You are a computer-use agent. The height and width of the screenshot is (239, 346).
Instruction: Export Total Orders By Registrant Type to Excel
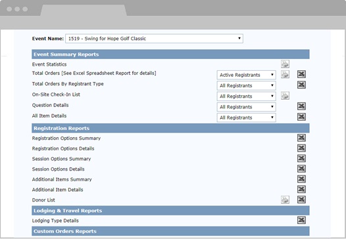tap(301, 85)
